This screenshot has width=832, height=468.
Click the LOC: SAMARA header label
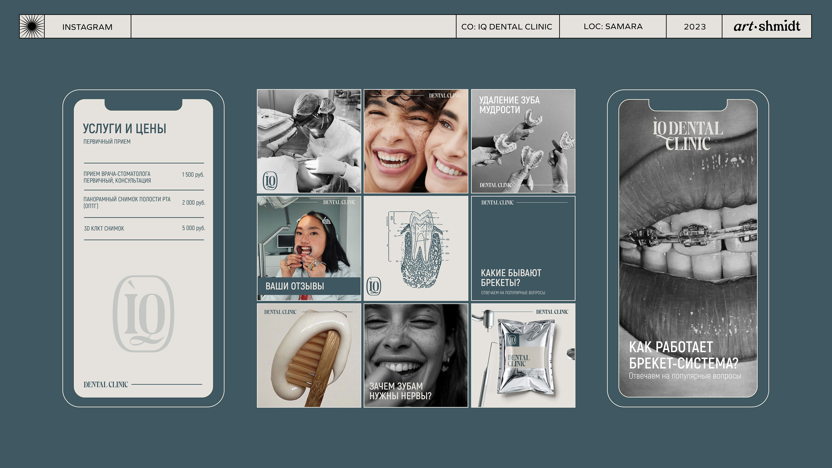[613, 27]
